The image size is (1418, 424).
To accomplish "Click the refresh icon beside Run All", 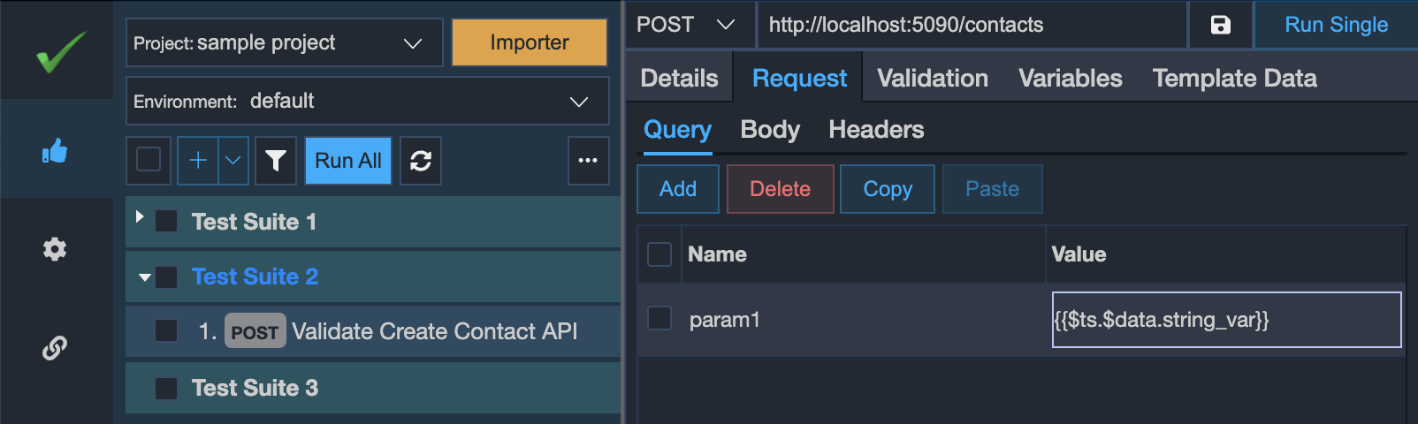I will pos(421,161).
